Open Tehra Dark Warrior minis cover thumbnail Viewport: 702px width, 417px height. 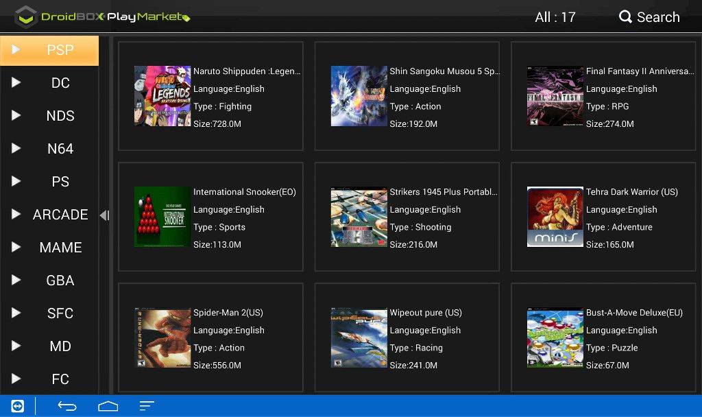pyautogui.click(x=555, y=217)
